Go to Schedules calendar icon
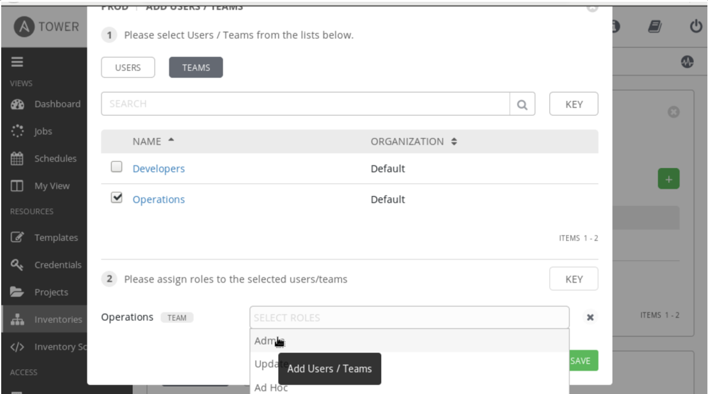The height and width of the screenshot is (394, 708). pyautogui.click(x=17, y=158)
